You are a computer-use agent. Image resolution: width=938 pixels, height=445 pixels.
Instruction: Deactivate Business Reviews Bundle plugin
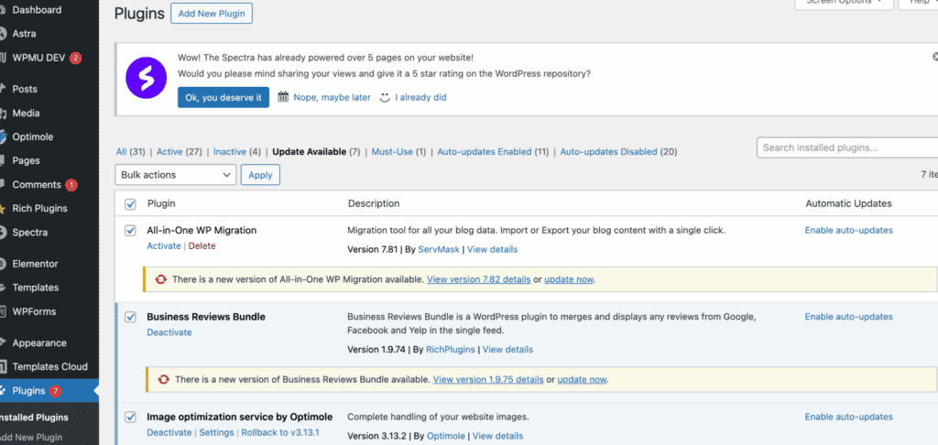point(169,332)
